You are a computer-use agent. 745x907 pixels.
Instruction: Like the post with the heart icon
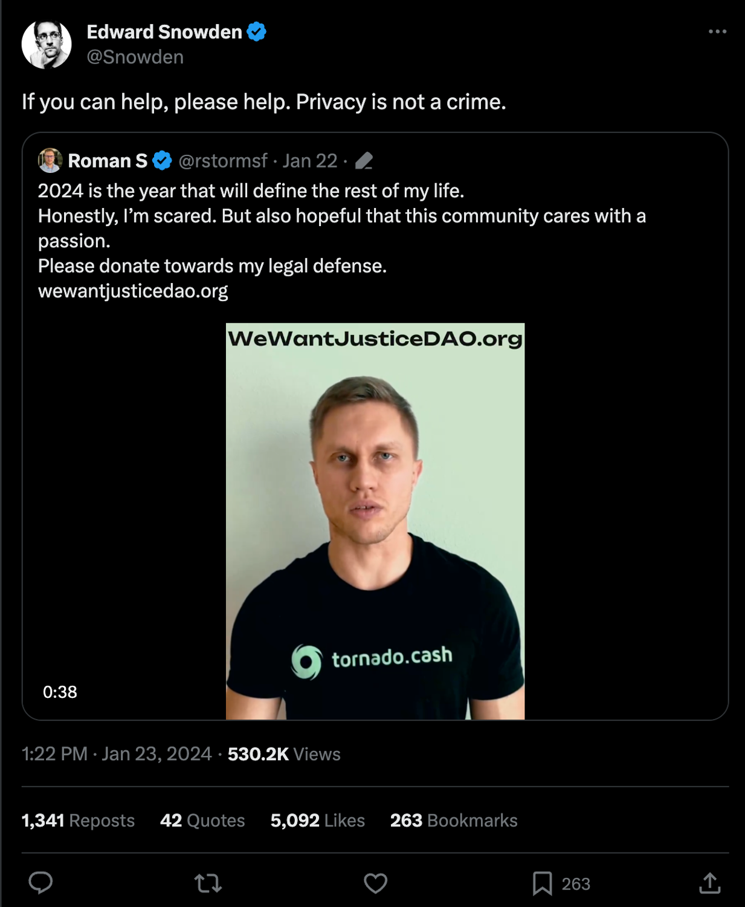click(x=375, y=883)
